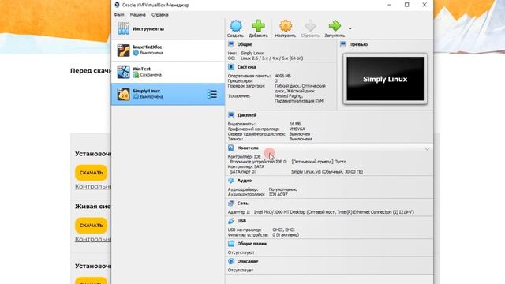Click the Описание section header icon
Screen dimensions: 505x284
click(x=231, y=261)
